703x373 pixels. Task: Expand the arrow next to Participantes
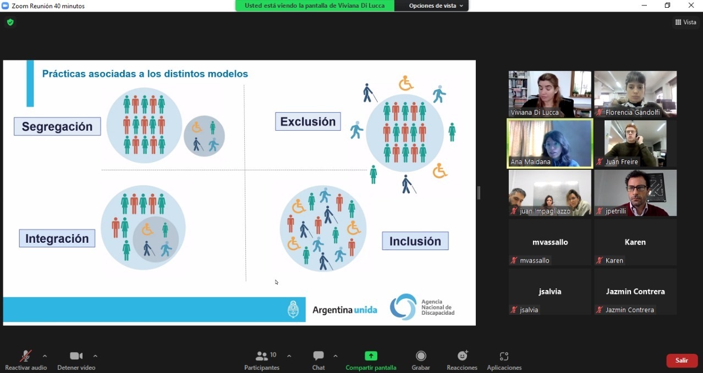click(289, 356)
